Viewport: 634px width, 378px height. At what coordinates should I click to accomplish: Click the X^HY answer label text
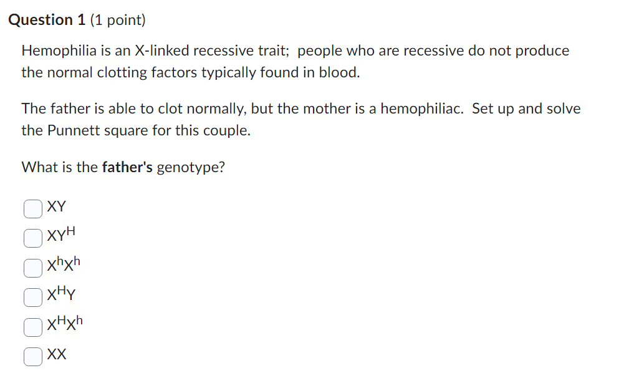pyautogui.click(x=62, y=296)
